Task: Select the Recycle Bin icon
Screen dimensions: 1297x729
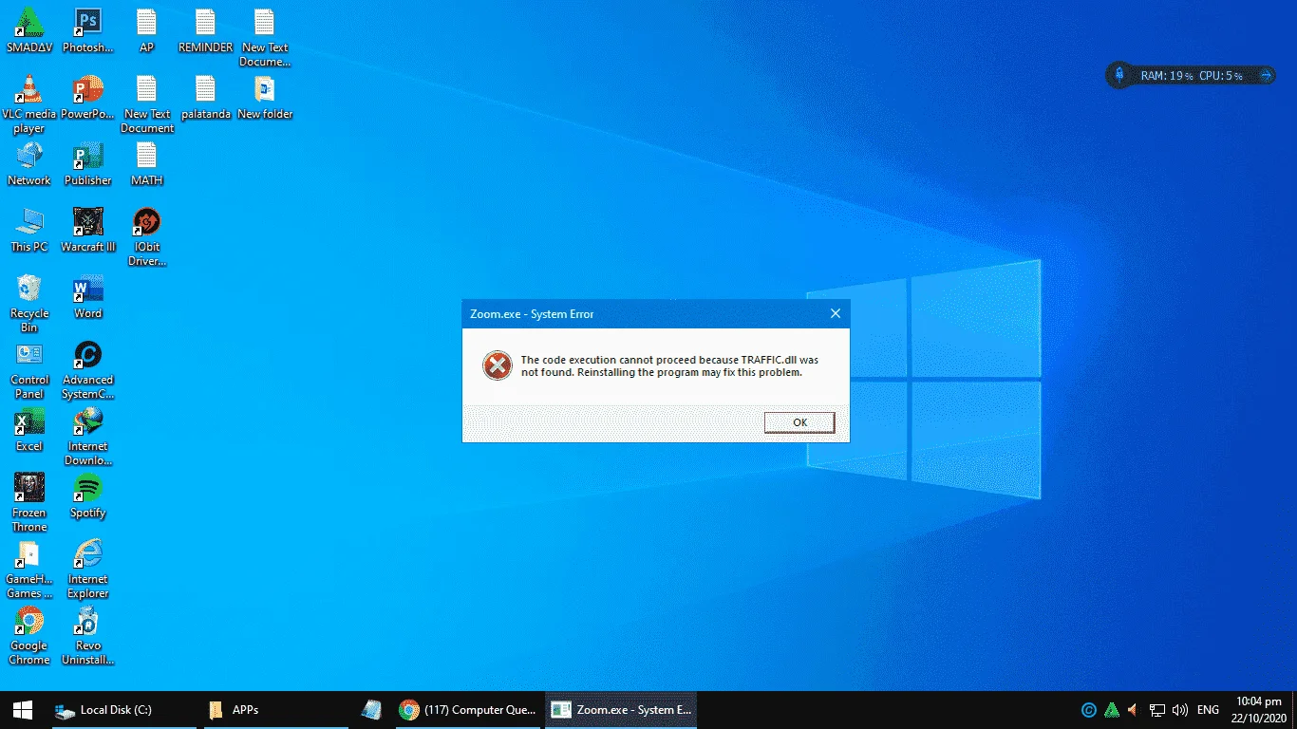Action: [29, 303]
